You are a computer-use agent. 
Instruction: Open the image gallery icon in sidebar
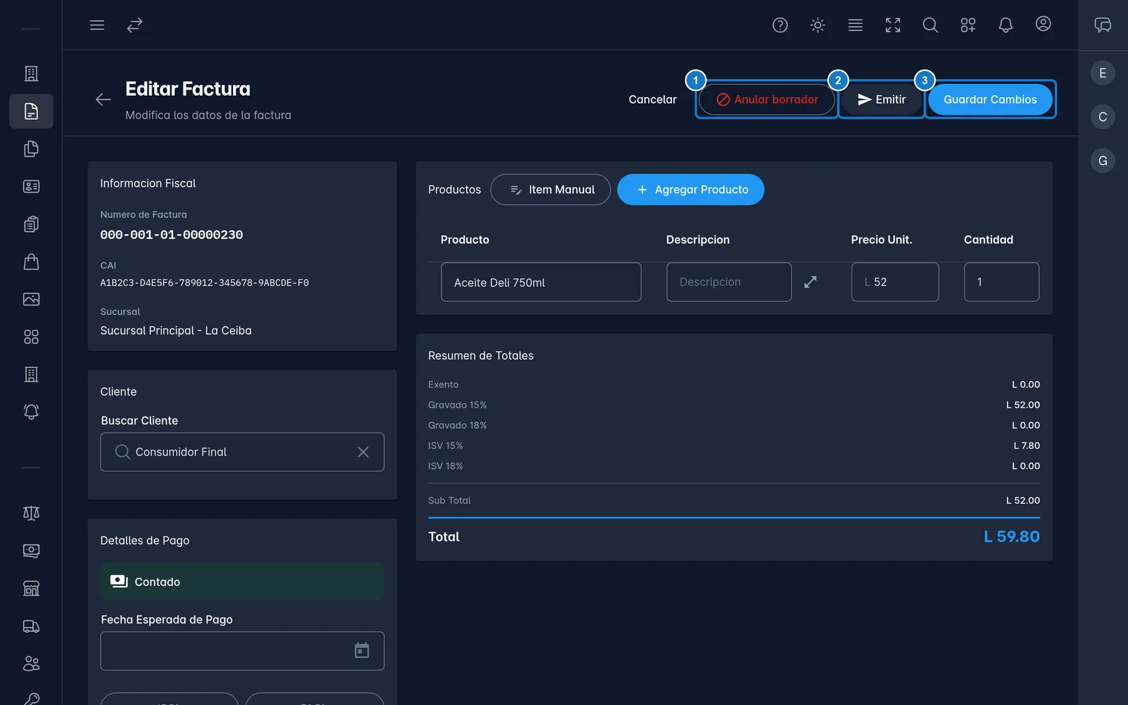pyautogui.click(x=31, y=300)
